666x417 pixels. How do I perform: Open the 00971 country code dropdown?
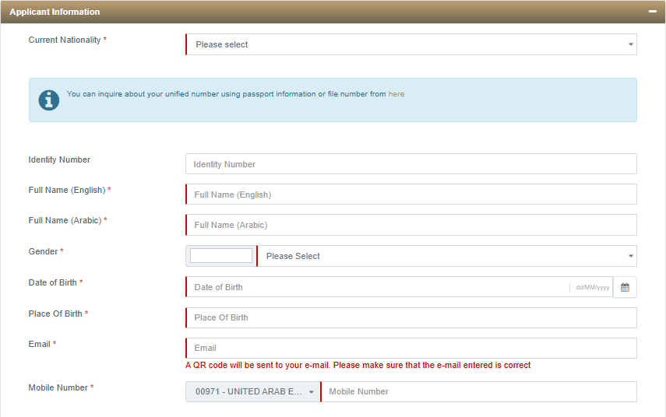(252, 391)
